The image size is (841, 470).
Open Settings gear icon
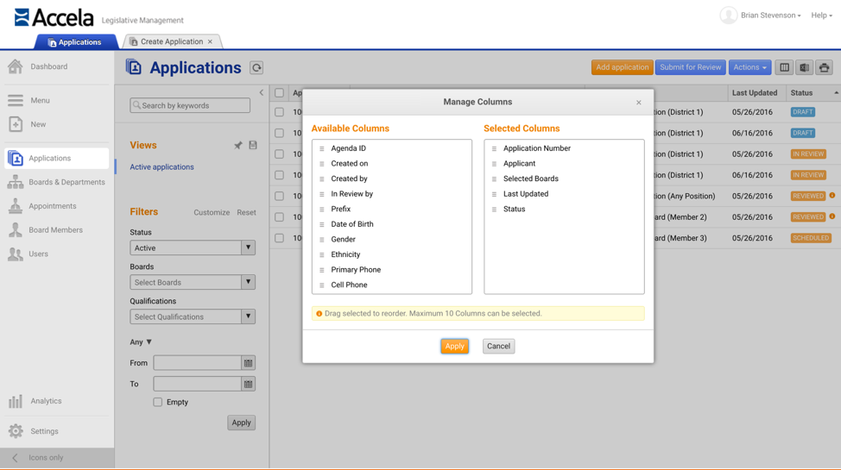point(16,431)
